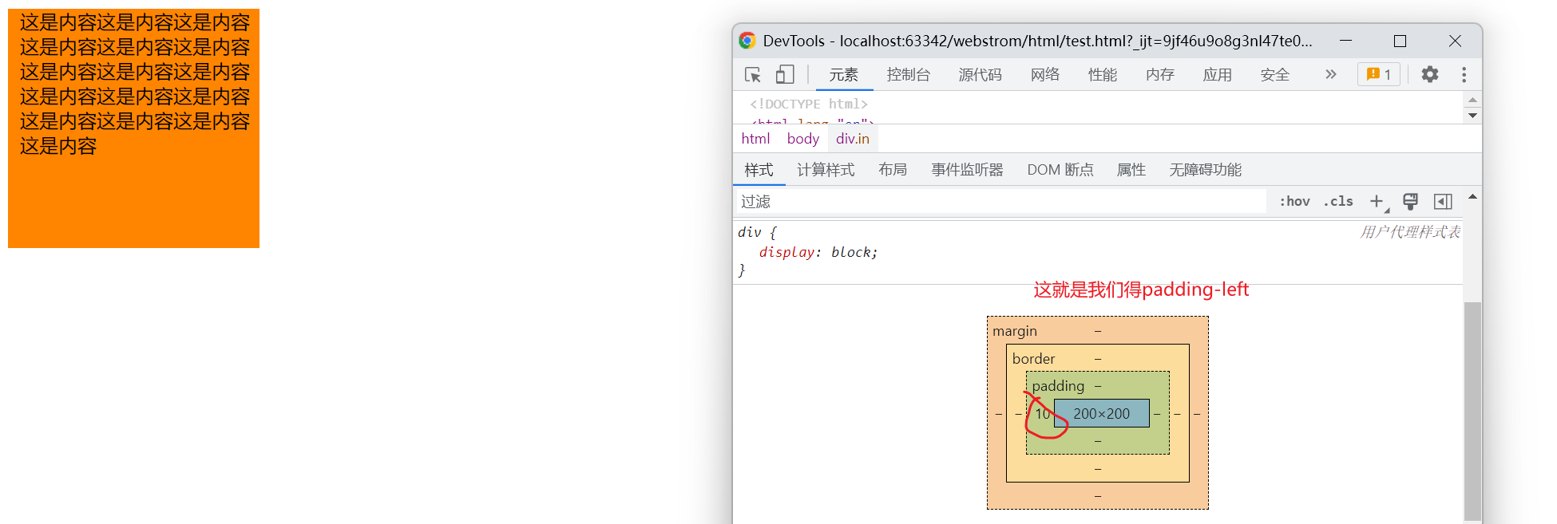The width and height of the screenshot is (1557, 524).
Task: Expand more DevTools tabs with double chevron
Action: tap(1330, 75)
